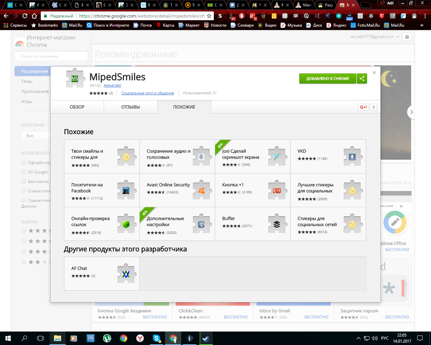Tick the Бесплатно checkbox
The image size is (431, 345).
pos(24,181)
